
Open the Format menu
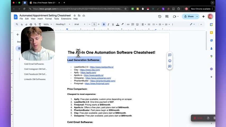(x=48, y=19)
